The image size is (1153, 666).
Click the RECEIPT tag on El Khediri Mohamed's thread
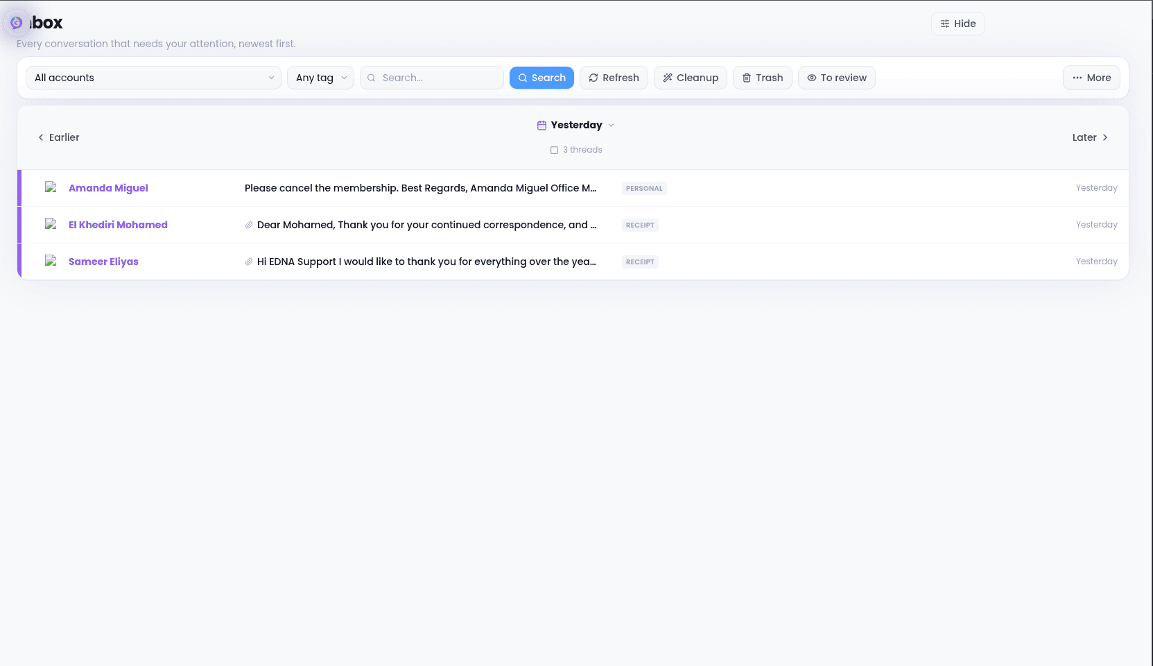coord(640,225)
